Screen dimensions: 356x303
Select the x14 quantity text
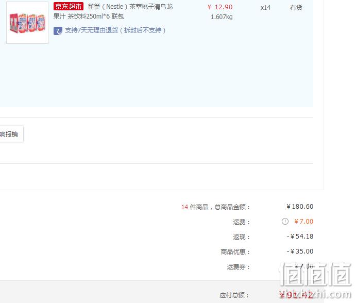pos(265,8)
